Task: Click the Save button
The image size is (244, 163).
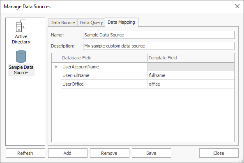Action: click(152, 153)
